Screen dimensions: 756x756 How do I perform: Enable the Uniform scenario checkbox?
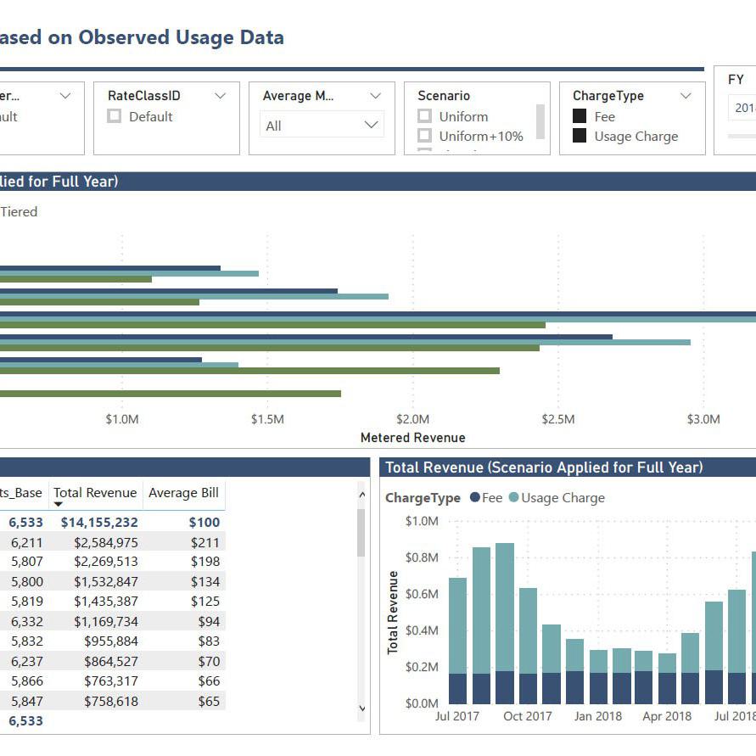pyautogui.click(x=425, y=116)
